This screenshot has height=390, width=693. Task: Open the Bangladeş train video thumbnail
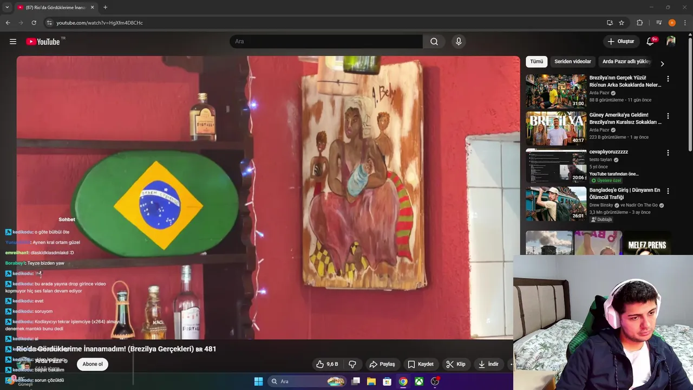tap(556, 204)
